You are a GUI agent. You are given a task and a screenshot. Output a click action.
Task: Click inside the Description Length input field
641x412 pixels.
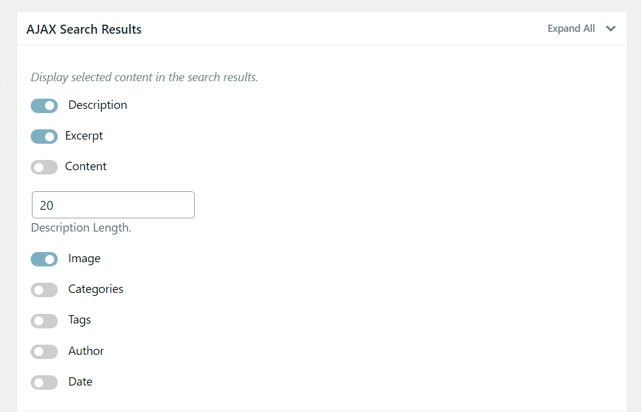point(112,204)
